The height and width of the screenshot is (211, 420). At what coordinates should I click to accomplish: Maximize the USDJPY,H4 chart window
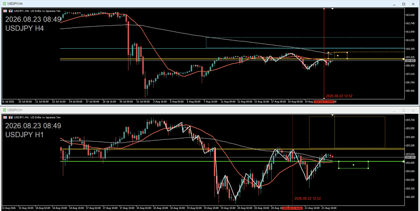tap(404, 4)
